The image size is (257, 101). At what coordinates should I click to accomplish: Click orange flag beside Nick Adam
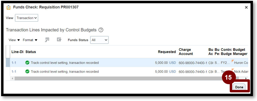coord(233,70)
